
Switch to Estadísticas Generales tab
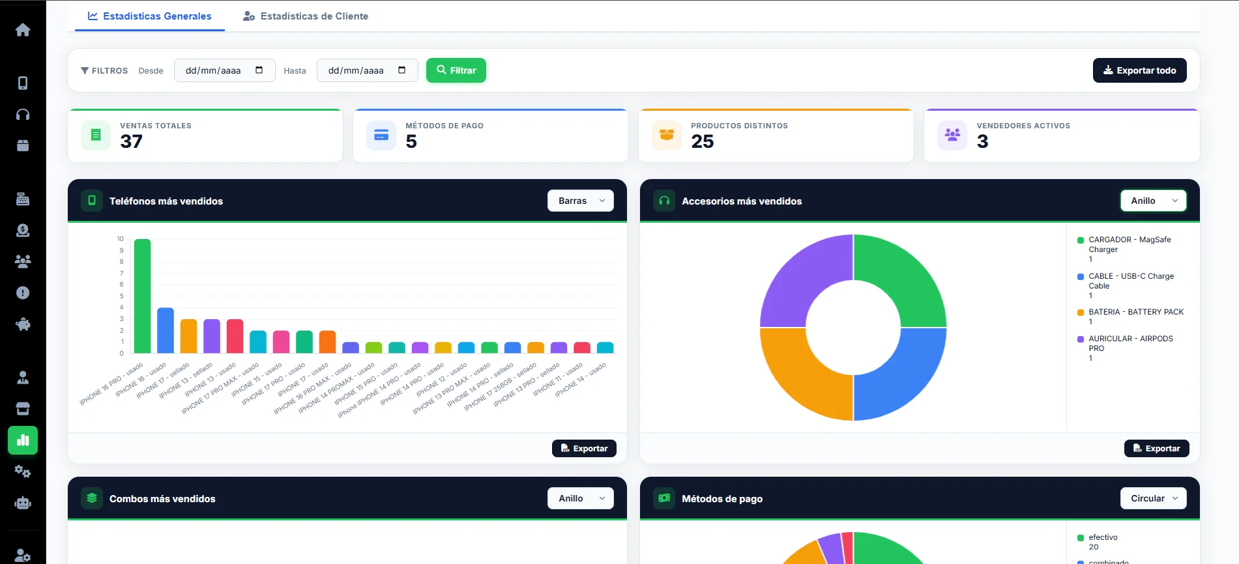tap(150, 16)
